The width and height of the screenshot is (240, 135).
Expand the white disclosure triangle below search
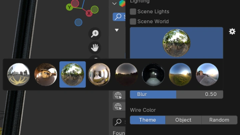(x=117, y=30)
